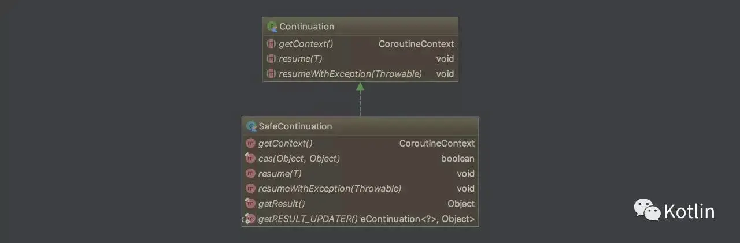Select the Continuation header title
Screen dimensions: 740x243
coord(307,27)
